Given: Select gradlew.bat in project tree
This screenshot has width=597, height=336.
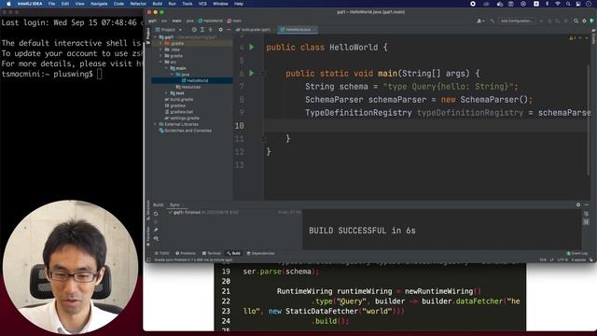Looking at the screenshot, I should [x=179, y=112].
